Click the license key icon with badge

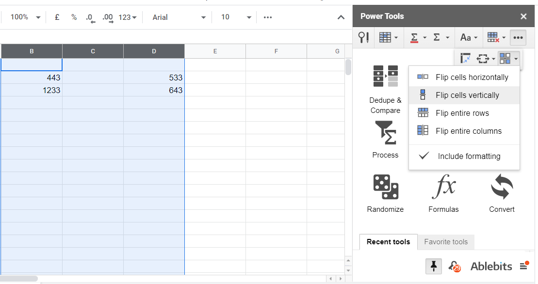coord(454,266)
